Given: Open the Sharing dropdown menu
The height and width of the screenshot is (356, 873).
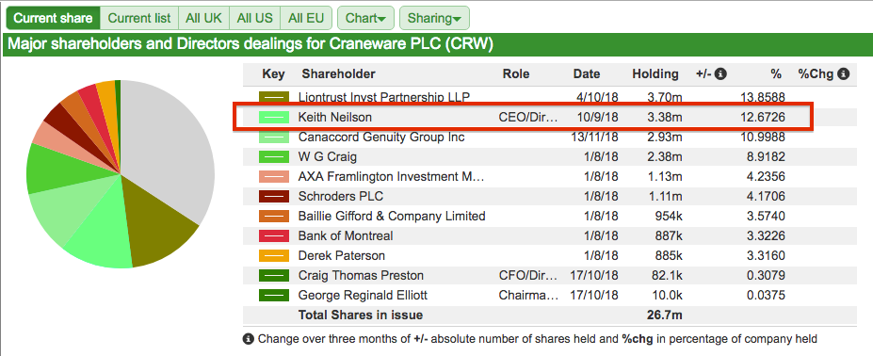Looking at the screenshot, I should pos(434,18).
